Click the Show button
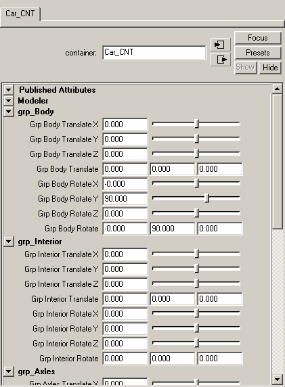Screen dimensions: 285x387 pos(245,68)
